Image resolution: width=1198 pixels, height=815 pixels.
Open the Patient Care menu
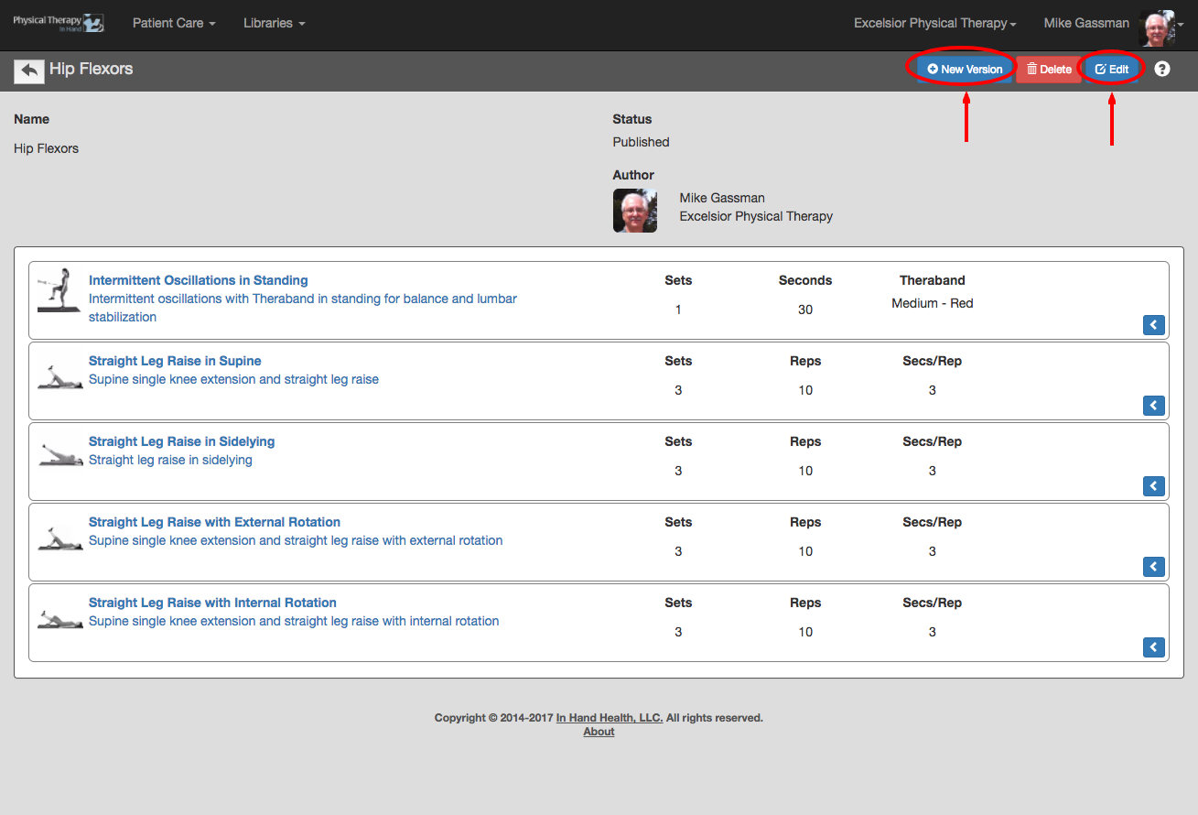click(174, 23)
